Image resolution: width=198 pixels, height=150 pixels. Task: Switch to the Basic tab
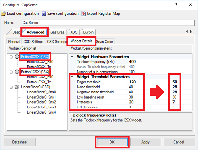pos(16,32)
